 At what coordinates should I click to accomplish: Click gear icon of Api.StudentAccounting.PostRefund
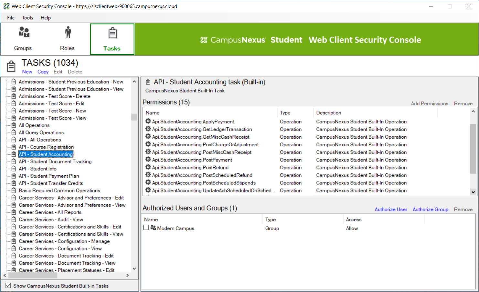tap(148, 167)
